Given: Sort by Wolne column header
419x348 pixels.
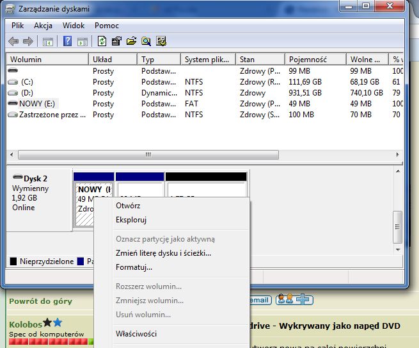Looking at the screenshot, I should coord(367,59).
